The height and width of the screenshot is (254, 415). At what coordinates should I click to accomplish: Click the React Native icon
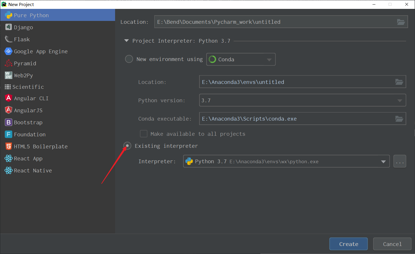click(x=9, y=170)
